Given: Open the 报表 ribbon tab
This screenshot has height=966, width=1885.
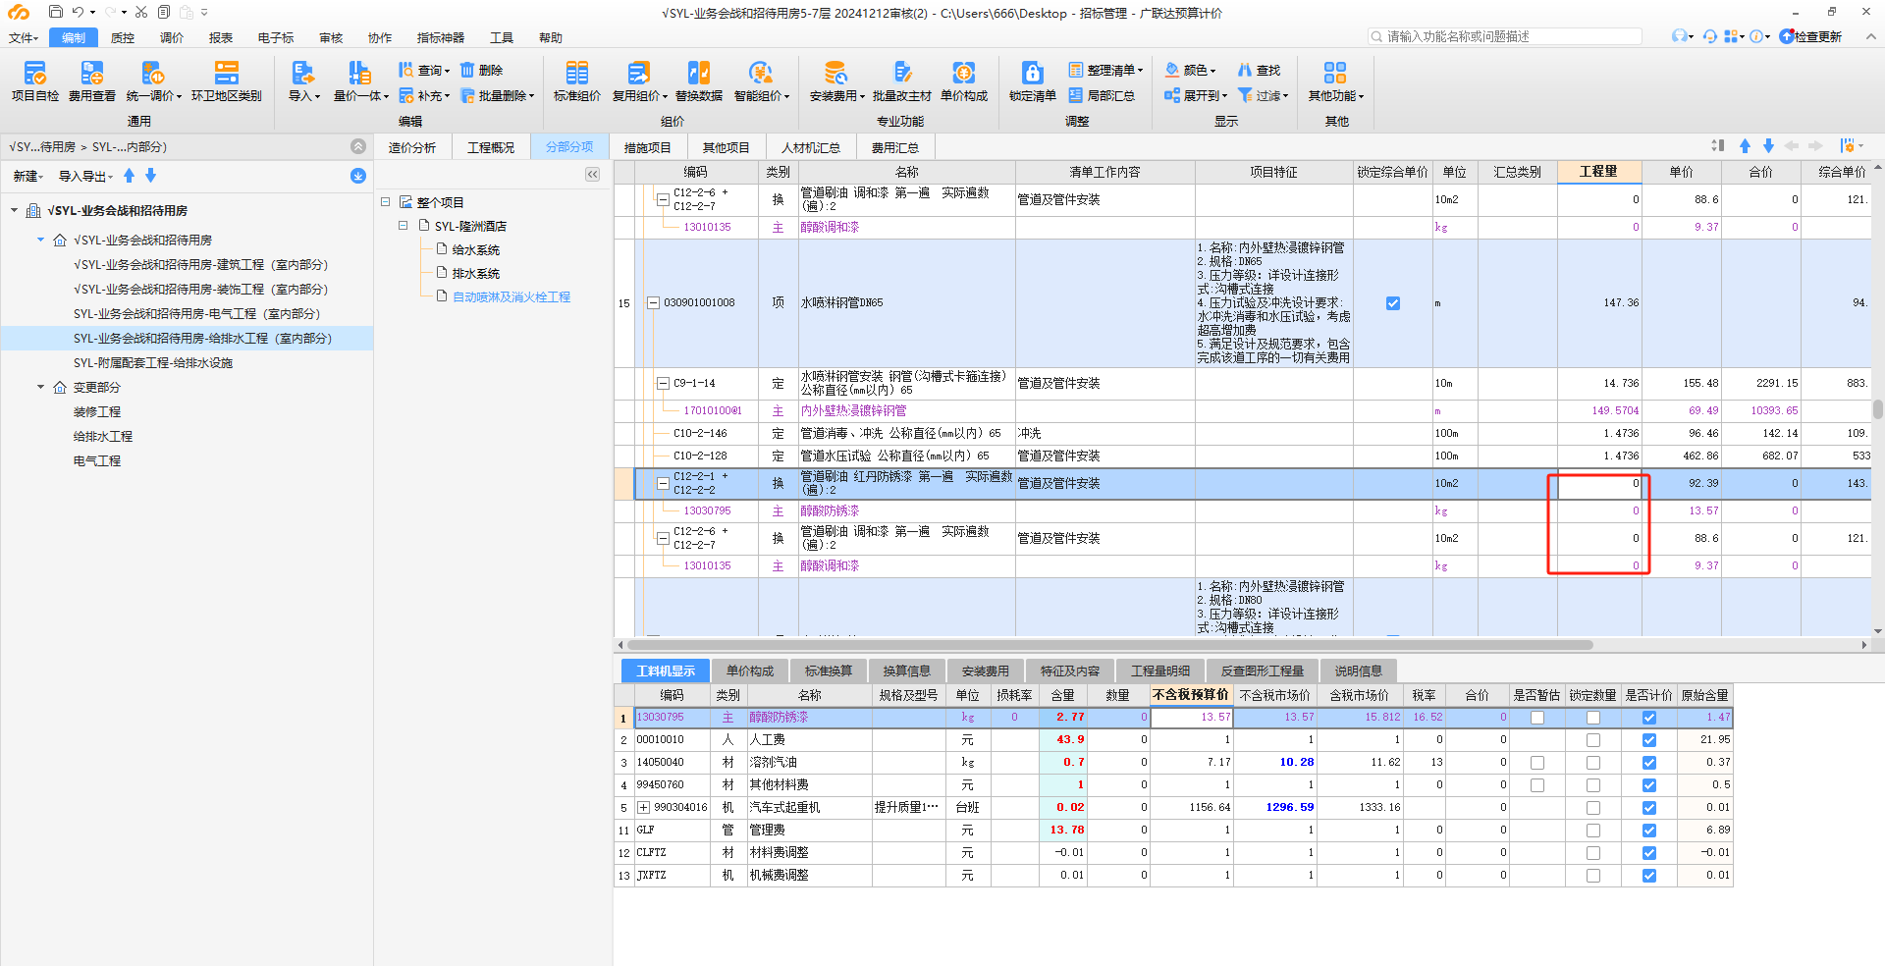Looking at the screenshot, I should (221, 37).
